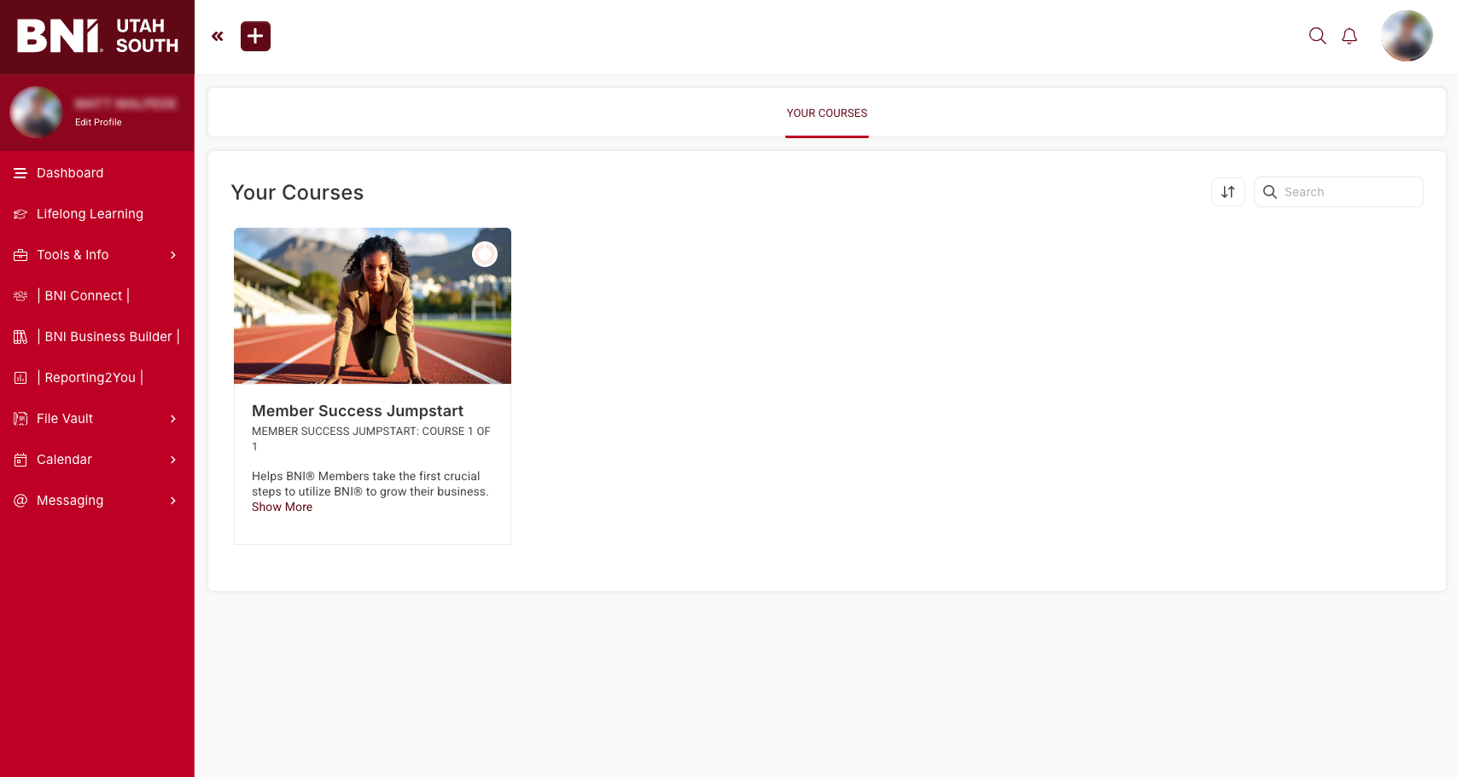Screen dimensions: 1457x777
Task: Click the dark red plus button
Action: [x=255, y=37]
